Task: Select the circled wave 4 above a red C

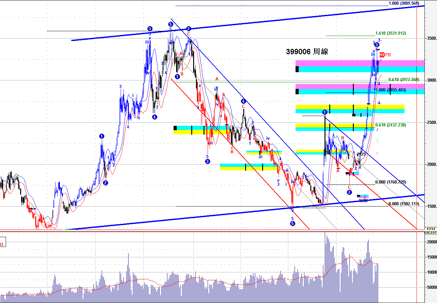Action: tap(243, 101)
